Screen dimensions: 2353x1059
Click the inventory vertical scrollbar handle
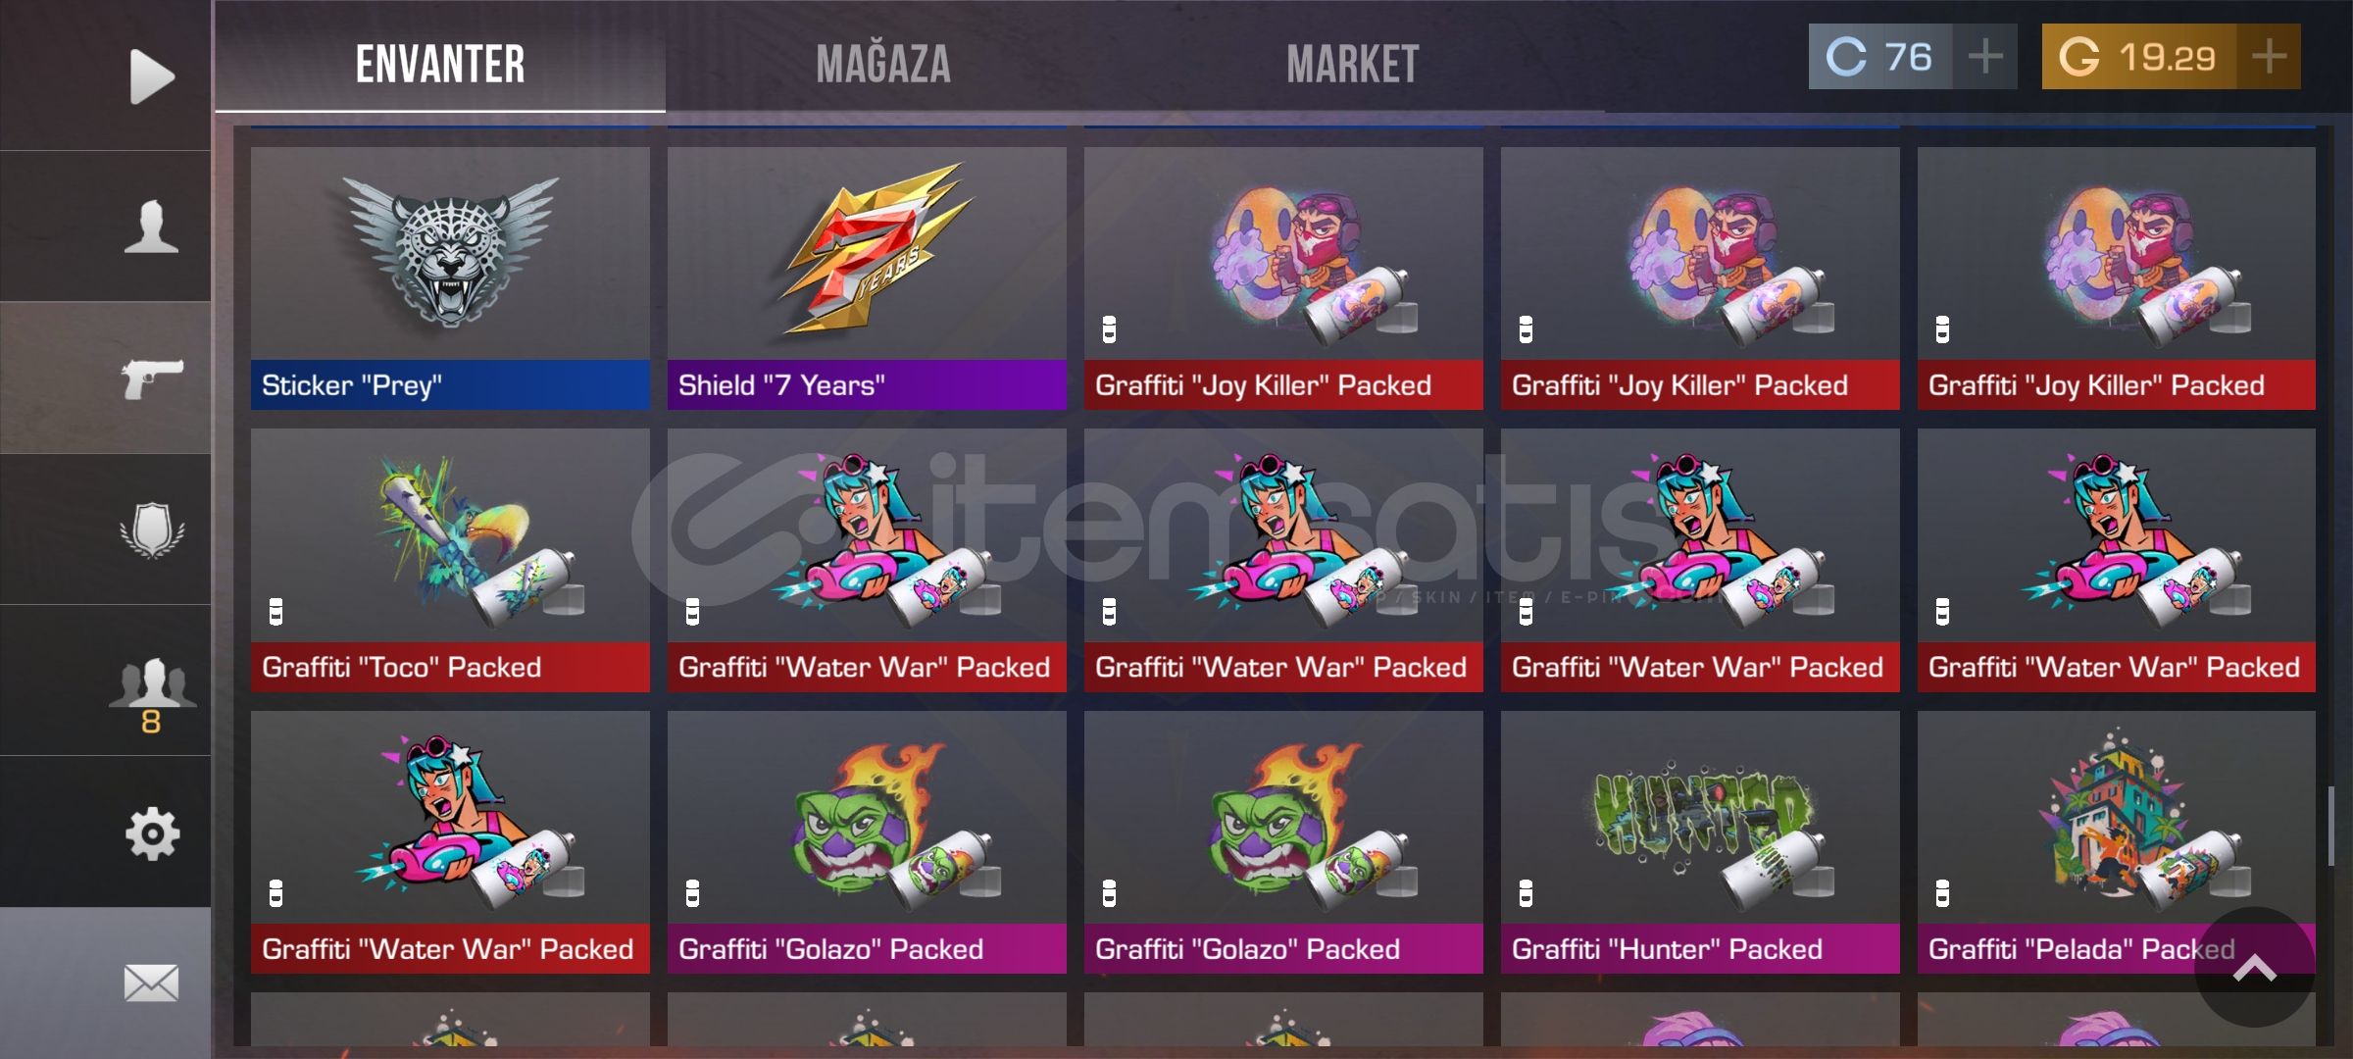point(2331,826)
